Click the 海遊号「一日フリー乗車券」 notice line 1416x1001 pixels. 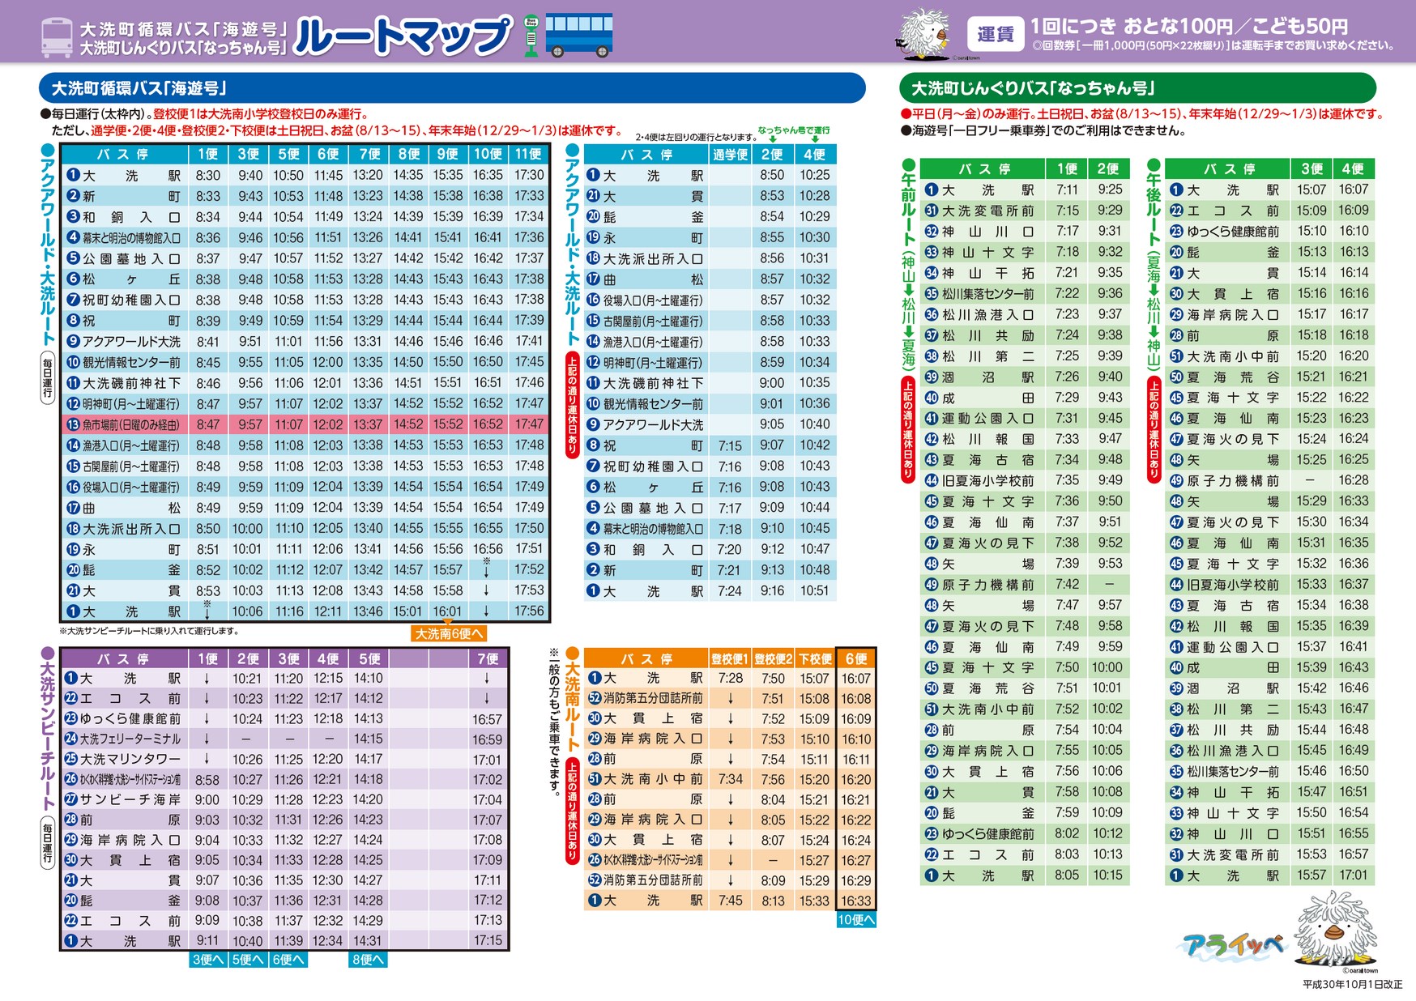[1043, 130]
